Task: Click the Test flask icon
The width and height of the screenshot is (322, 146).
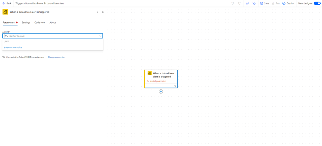Action: coord(276,3)
